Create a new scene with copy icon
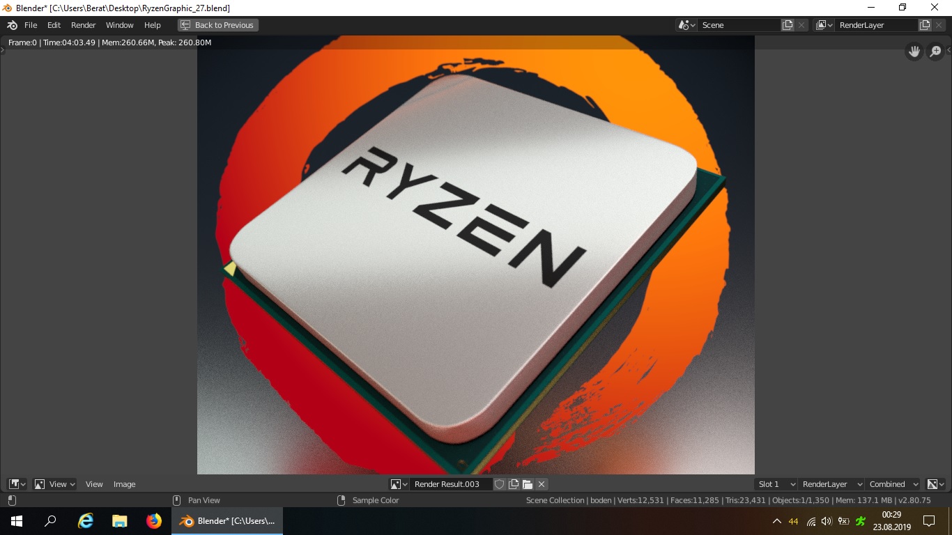Viewport: 952px width, 535px height. [788, 25]
